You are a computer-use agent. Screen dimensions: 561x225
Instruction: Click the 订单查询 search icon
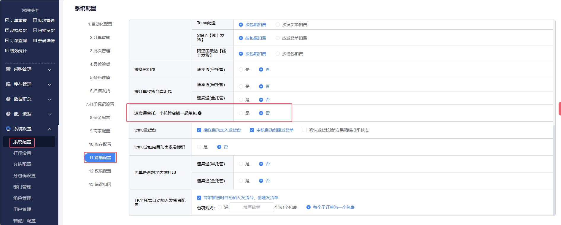tap(7, 41)
